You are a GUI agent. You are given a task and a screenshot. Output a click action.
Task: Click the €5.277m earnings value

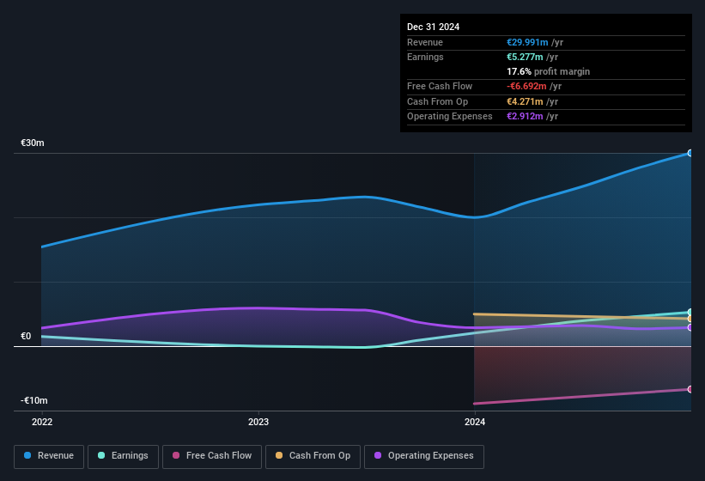click(x=525, y=57)
